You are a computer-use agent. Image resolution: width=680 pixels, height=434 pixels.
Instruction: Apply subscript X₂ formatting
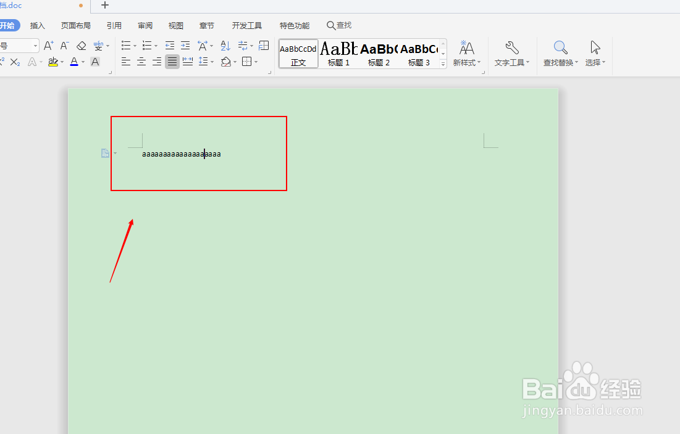15,62
